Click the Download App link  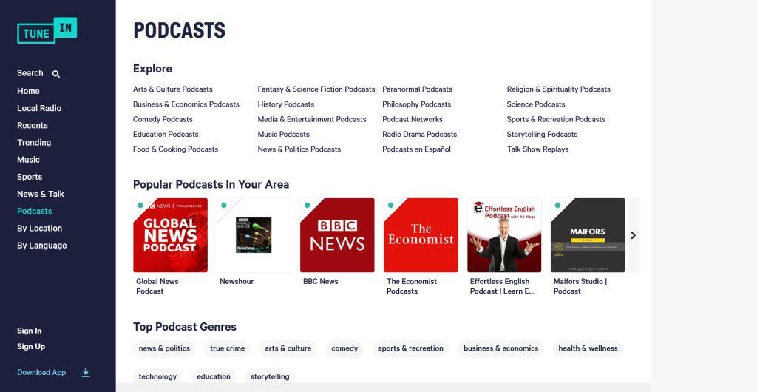click(41, 372)
